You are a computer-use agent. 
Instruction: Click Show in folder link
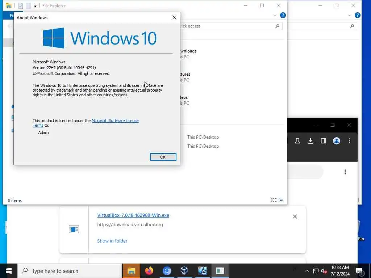112,241
